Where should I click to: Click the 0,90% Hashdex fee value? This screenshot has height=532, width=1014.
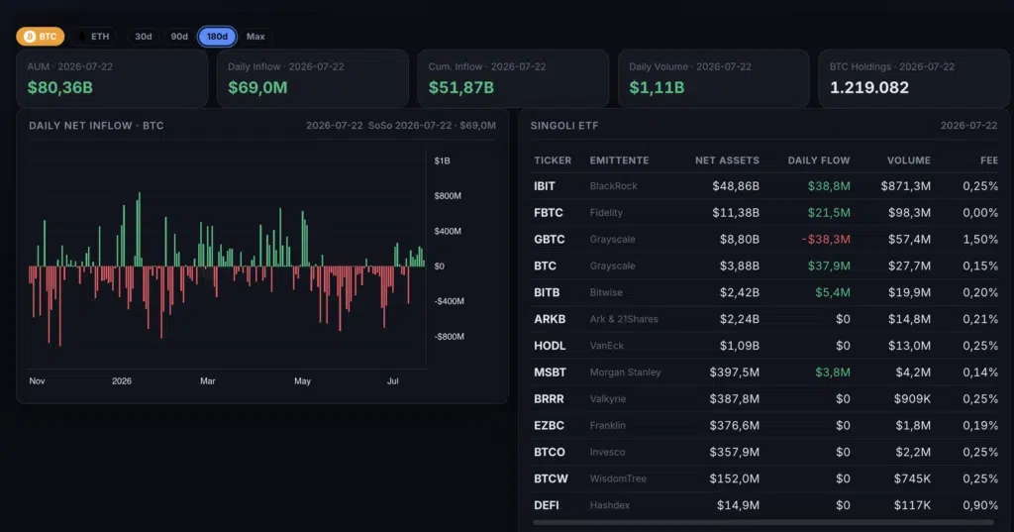980,505
